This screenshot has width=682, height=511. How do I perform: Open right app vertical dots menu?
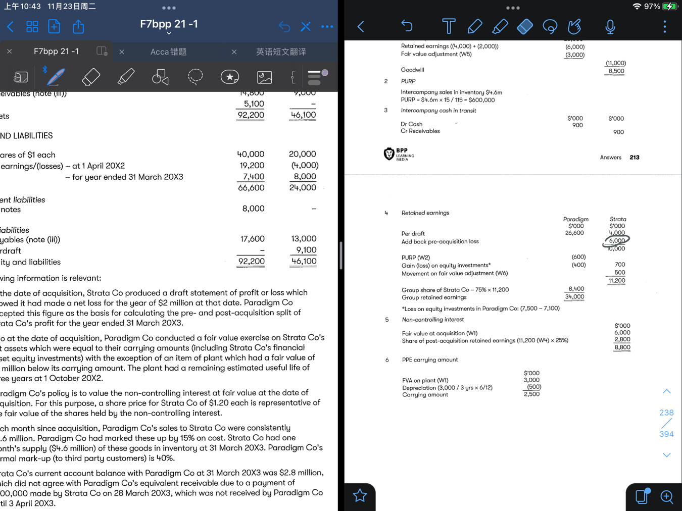tap(665, 26)
